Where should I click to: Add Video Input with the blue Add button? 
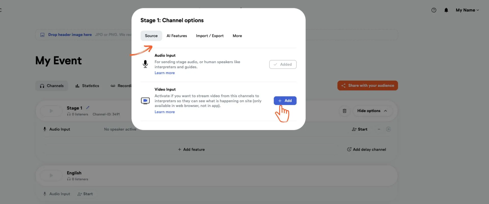tap(285, 101)
